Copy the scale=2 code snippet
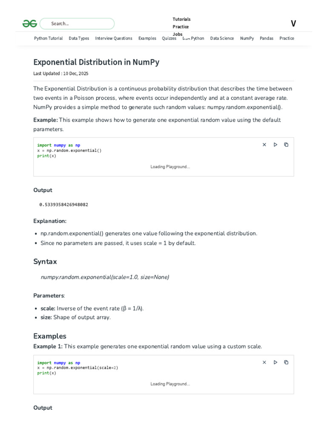Viewport: 327px width, 437px height. [286, 362]
